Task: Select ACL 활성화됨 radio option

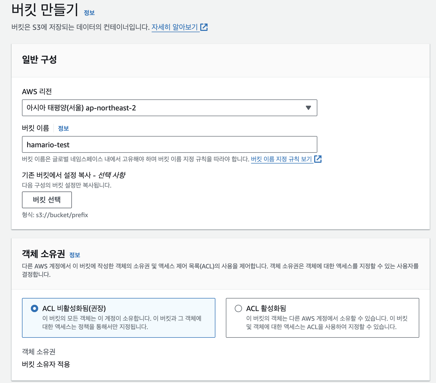Action: click(238, 308)
